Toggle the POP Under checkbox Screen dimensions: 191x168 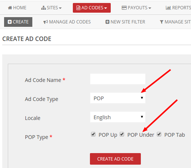[122, 134]
